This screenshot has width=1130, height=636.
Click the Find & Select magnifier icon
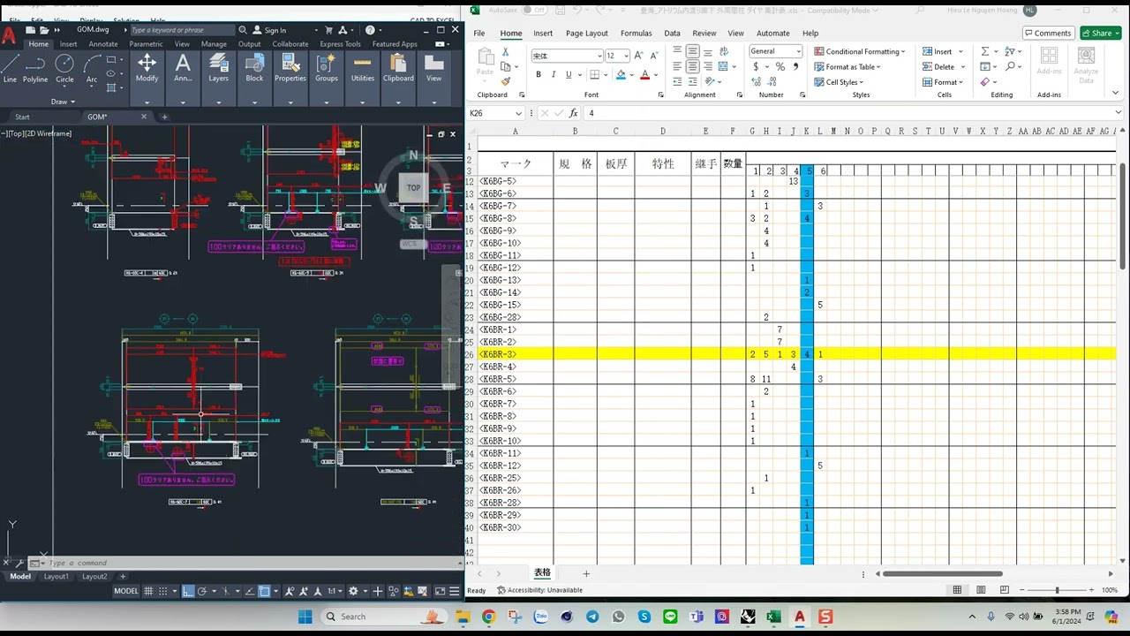point(1010,67)
